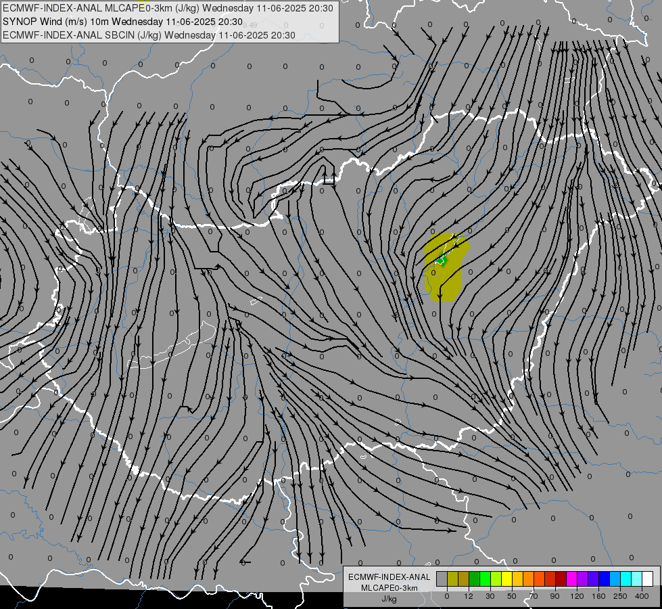Click the SYNOP Wind 10m title line
Screen dimensions: 662x609
pos(122,22)
